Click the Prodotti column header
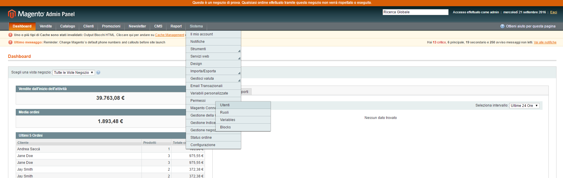Viewport: 563px width, 178px height. tap(157, 143)
